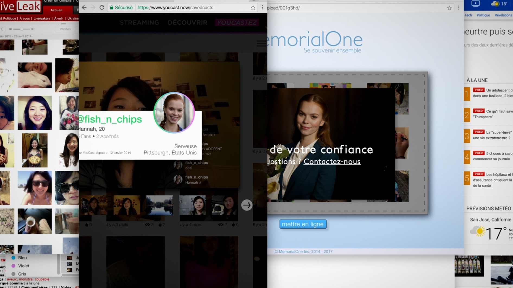Screen dimensions: 513x288
Task: Click the views eye icon under 3 mois cast
Action: click(x=147, y=225)
